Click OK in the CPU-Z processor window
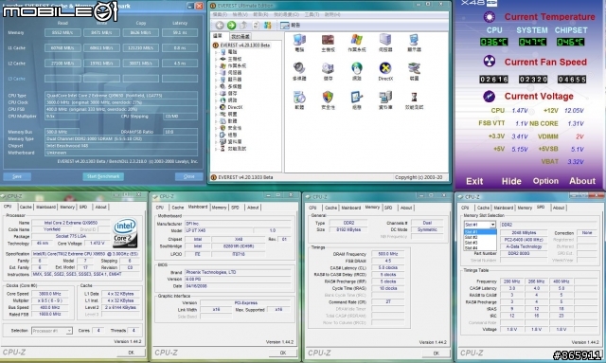This screenshot has height=363, width=606. click(131, 353)
